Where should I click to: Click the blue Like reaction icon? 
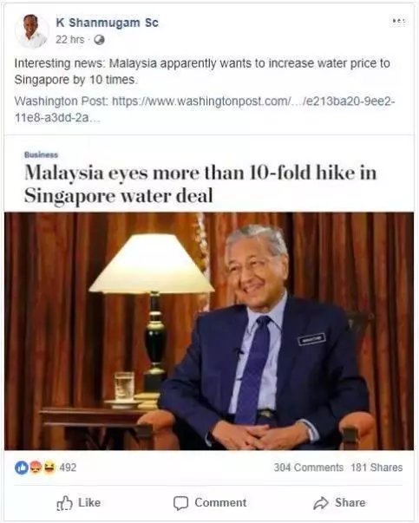pos(21,467)
